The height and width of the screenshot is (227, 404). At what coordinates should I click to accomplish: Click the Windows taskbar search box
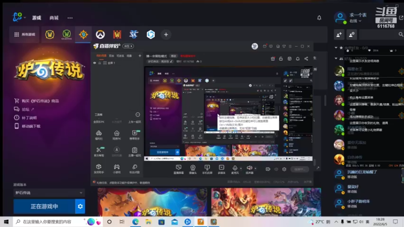pyautogui.click(x=58, y=221)
